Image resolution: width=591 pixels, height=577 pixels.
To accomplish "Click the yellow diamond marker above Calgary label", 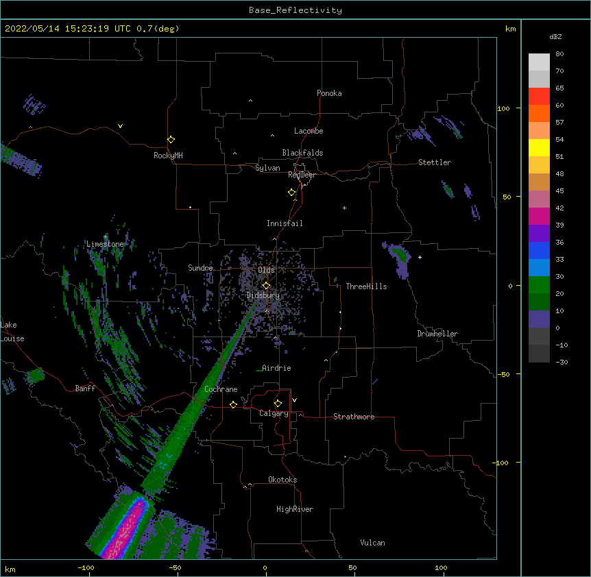I will (278, 404).
